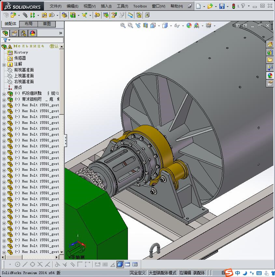Click the Edit Appearance color sphere
Viewport: 275px width, 277px height.
pyautogui.click(x=189, y=26)
